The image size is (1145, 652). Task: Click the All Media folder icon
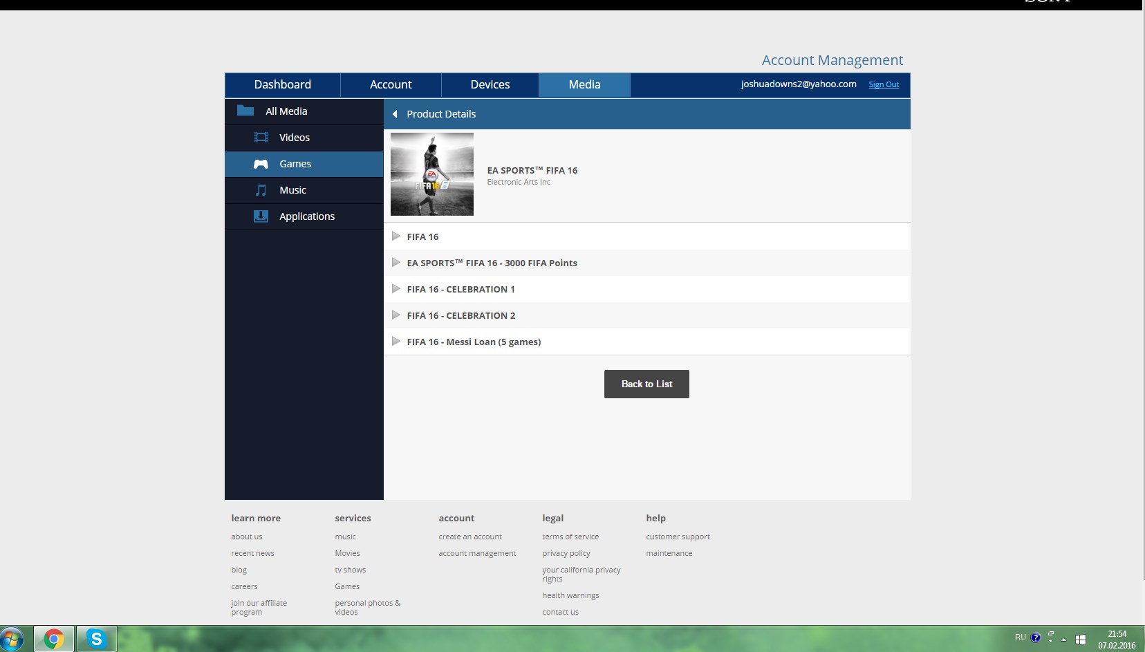pos(245,111)
